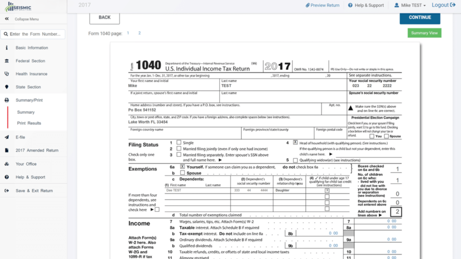Click the State Section map pin icon
This screenshot has width=461, height=259.
tap(7, 87)
